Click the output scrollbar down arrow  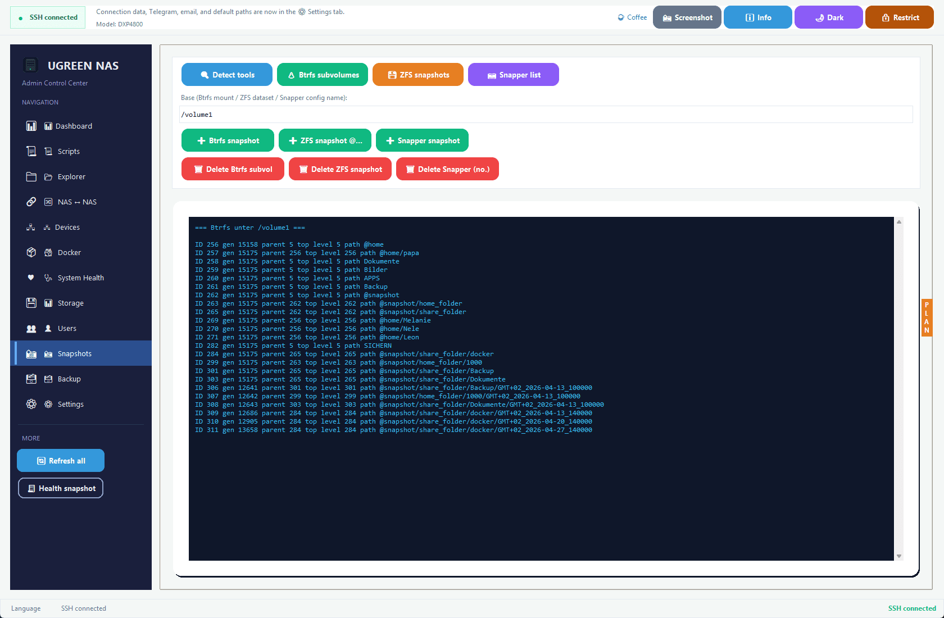[899, 556]
